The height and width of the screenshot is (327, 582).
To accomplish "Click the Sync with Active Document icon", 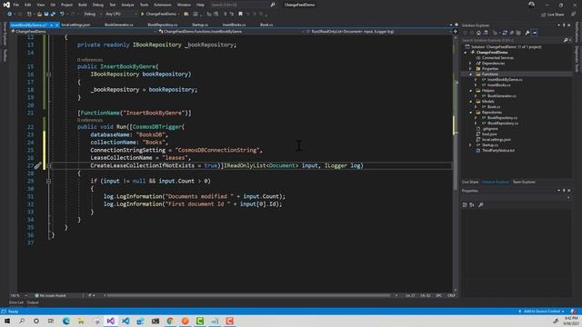I will (505, 33).
